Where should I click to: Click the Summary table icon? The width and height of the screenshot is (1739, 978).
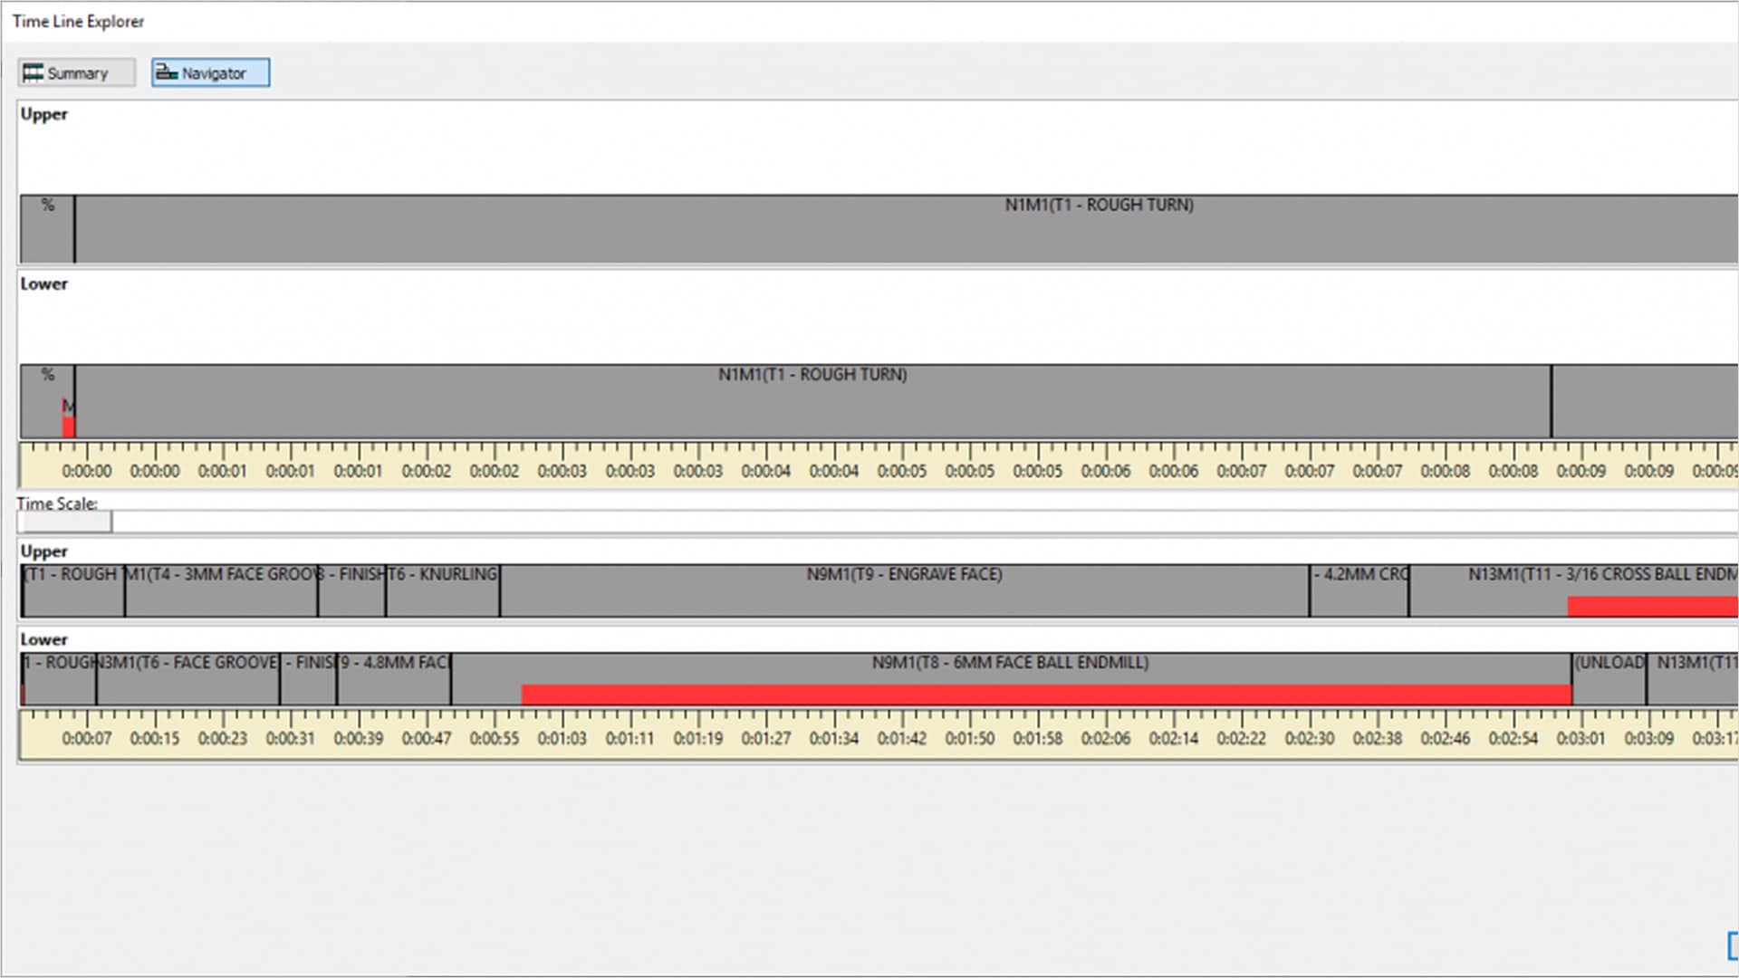[x=33, y=72]
